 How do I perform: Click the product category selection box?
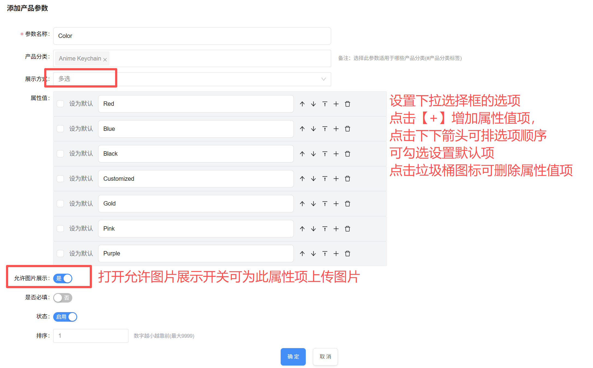[218, 58]
